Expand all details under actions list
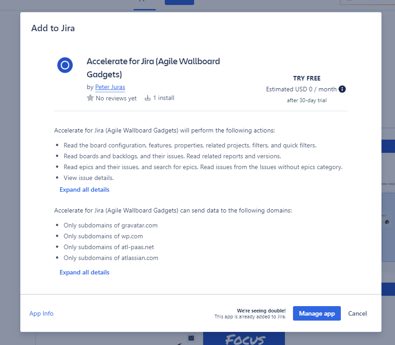The height and width of the screenshot is (345, 395). 84,189
